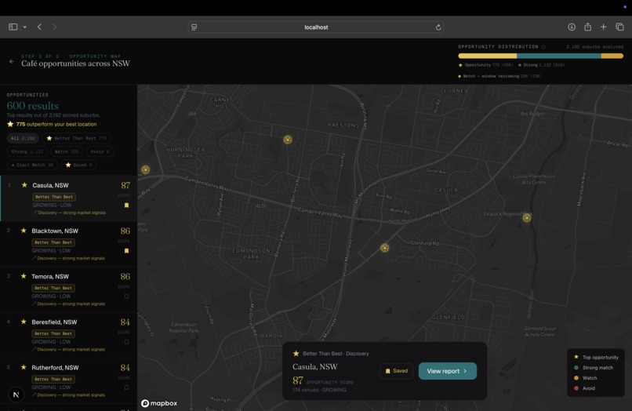Viewport: 632px width, 411px height.
Task: Select the Blacktown, NSW result row
Action: point(68,244)
